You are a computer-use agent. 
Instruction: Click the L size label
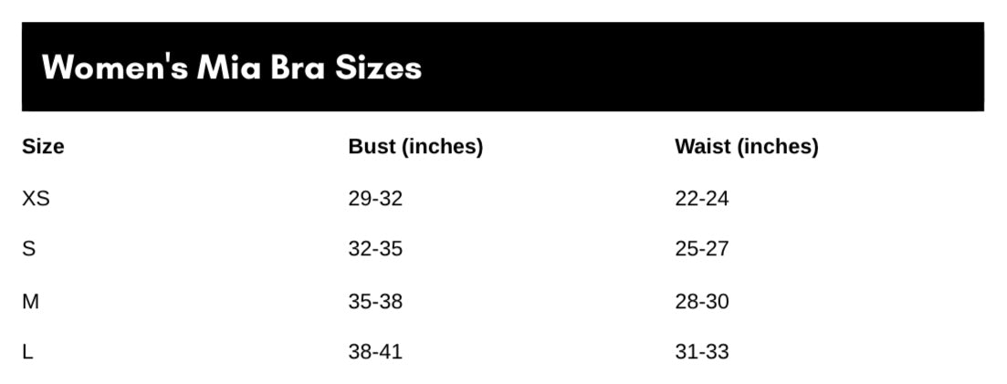pos(27,352)
